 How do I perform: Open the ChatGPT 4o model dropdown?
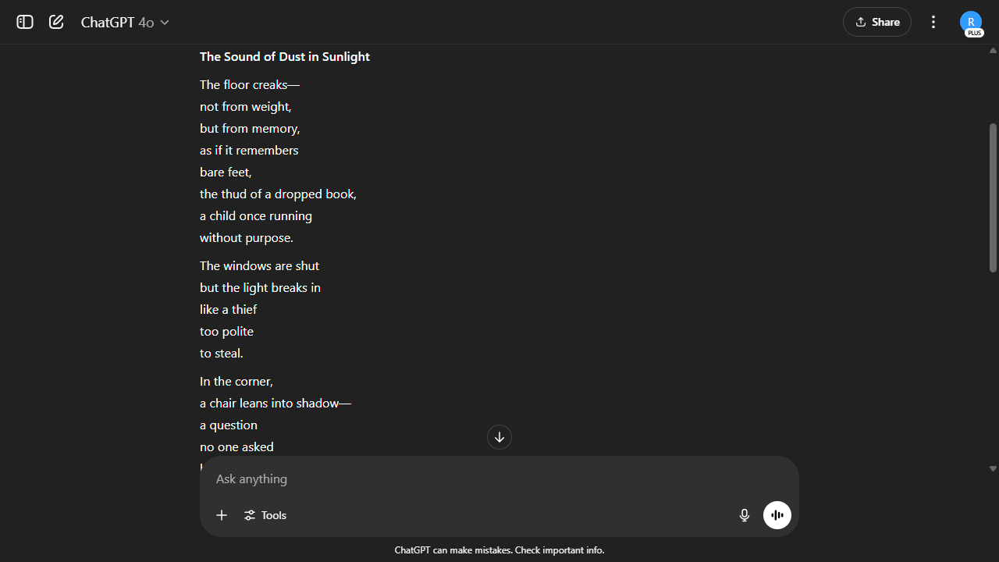(125, 23)
